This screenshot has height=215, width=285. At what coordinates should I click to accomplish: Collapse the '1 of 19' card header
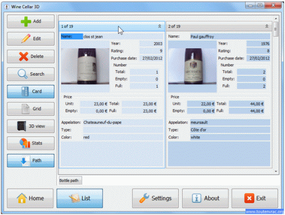pyautogui.click(x=160, y=26)
